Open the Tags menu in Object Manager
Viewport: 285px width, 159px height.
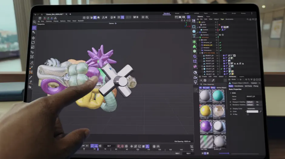(x=222, y=19)
